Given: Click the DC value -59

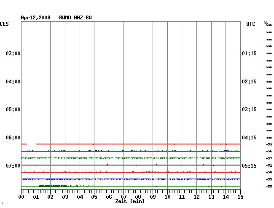Looking at the screenshot, I should click(x=269, y=144).
